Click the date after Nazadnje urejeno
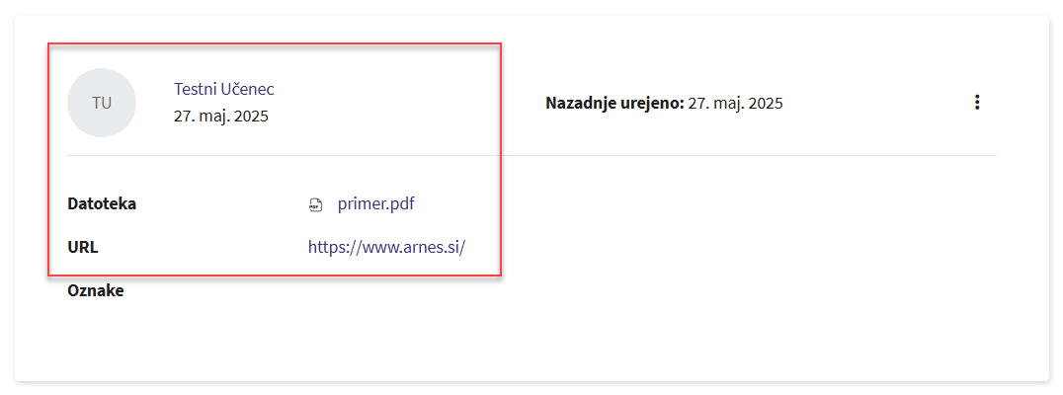Screen dimensions: 1063x395 click(736, 103)
